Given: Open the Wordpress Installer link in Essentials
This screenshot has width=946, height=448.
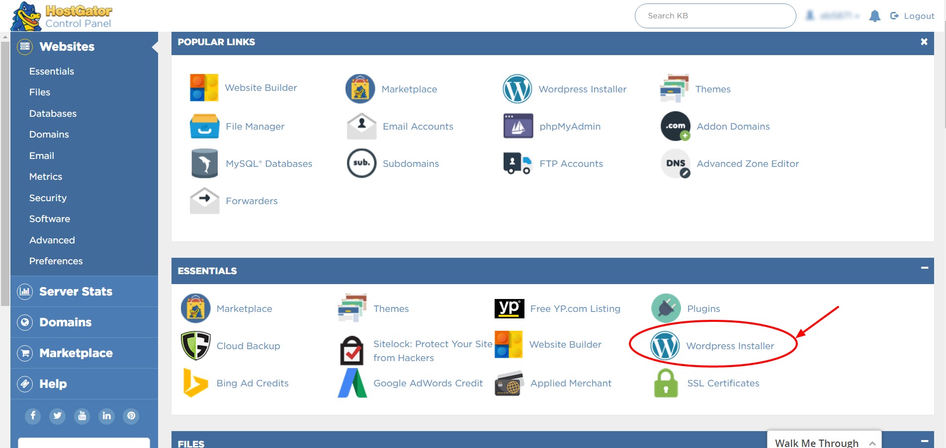Looking at the screenshot, I should (730, 346).
